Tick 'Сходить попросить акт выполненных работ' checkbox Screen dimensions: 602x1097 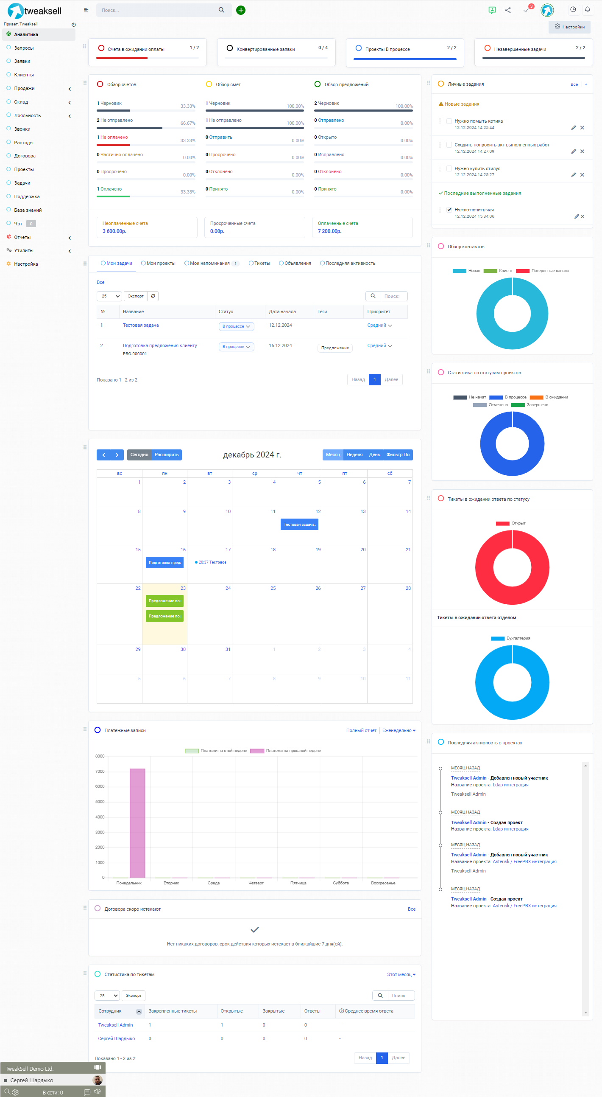449,145
